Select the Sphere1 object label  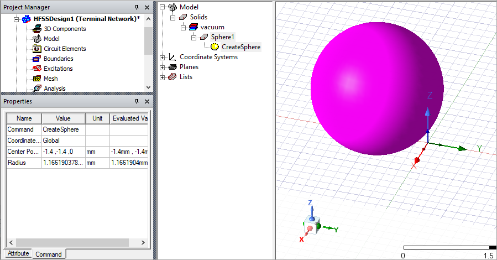point(222,37)
